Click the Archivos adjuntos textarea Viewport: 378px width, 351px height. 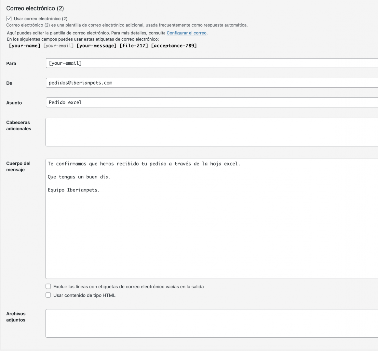coord(212,323)
